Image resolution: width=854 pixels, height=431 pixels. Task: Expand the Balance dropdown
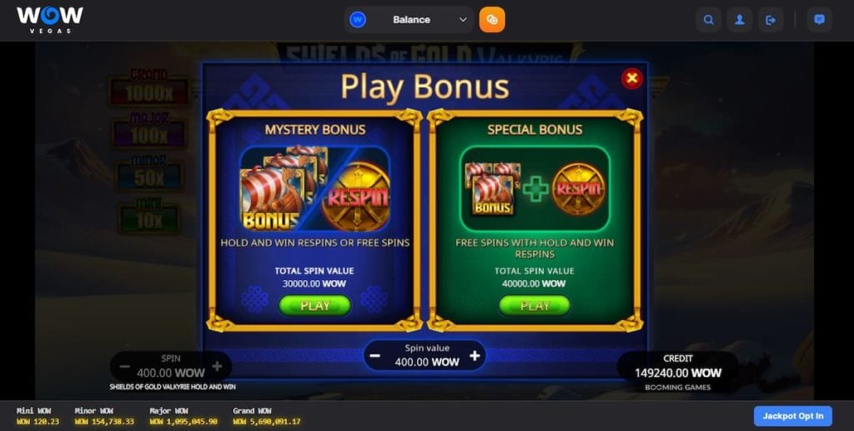point(409,20)
